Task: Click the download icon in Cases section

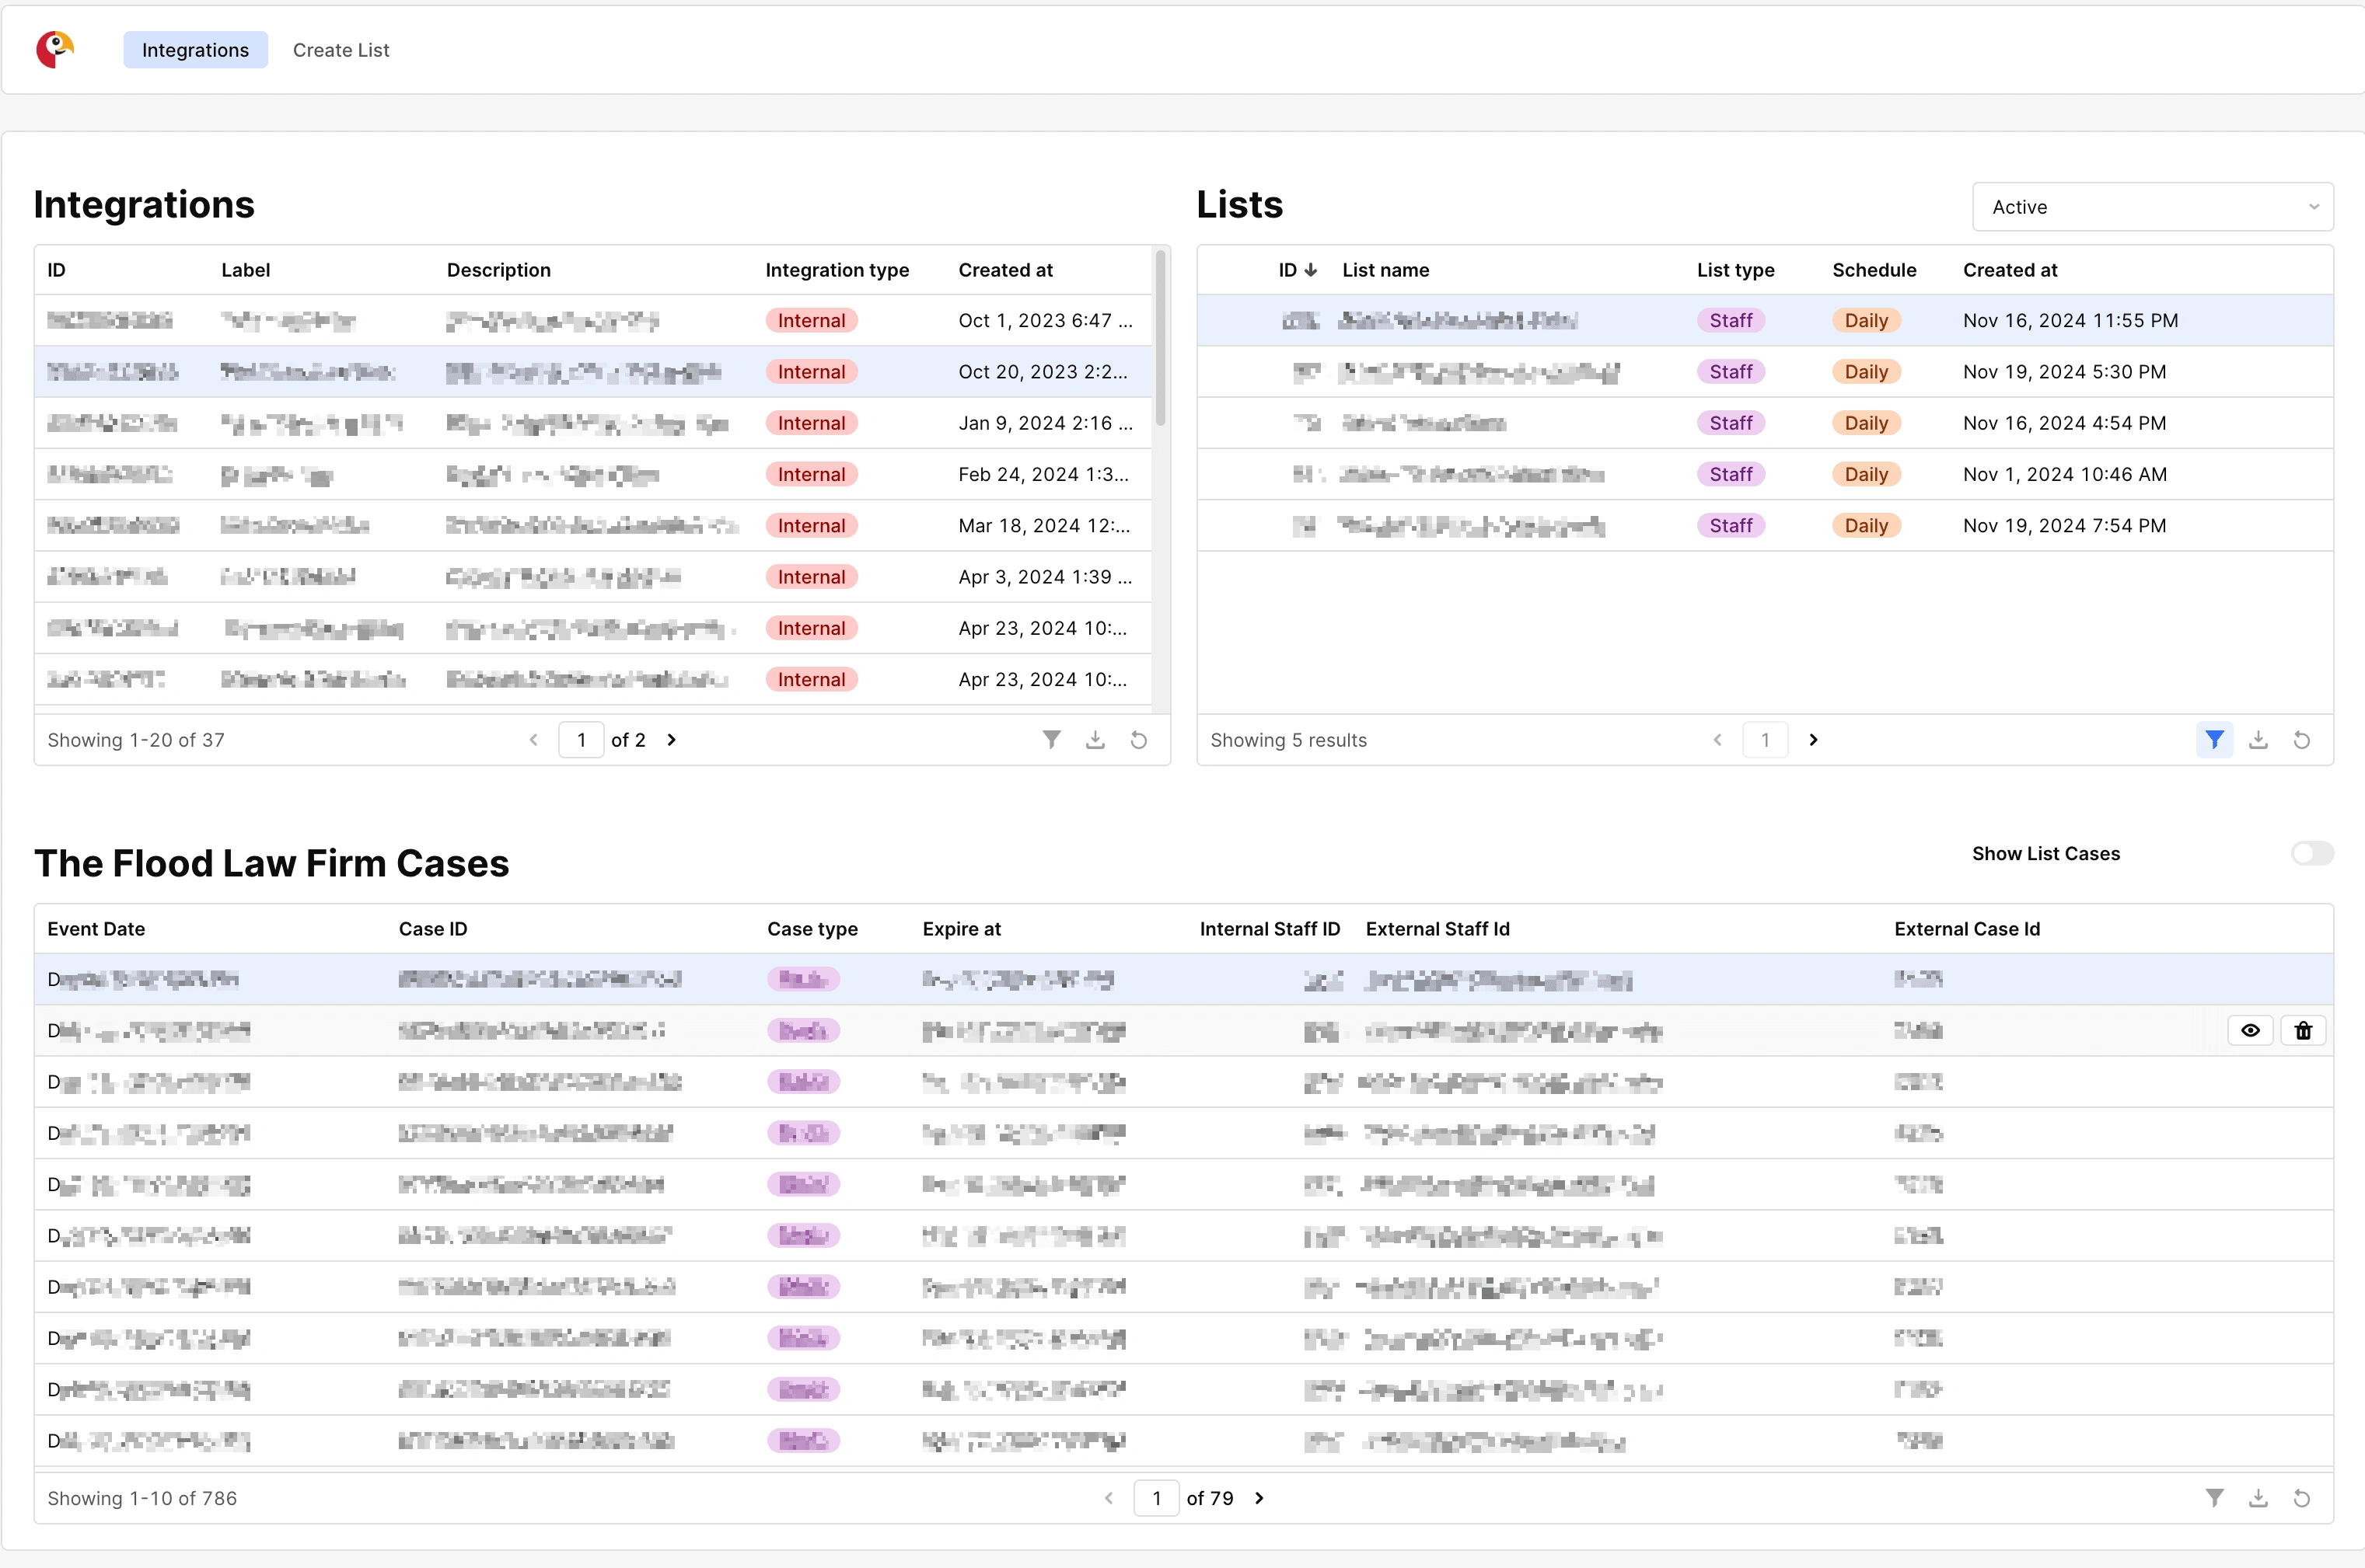Action: point(2258,1498)
